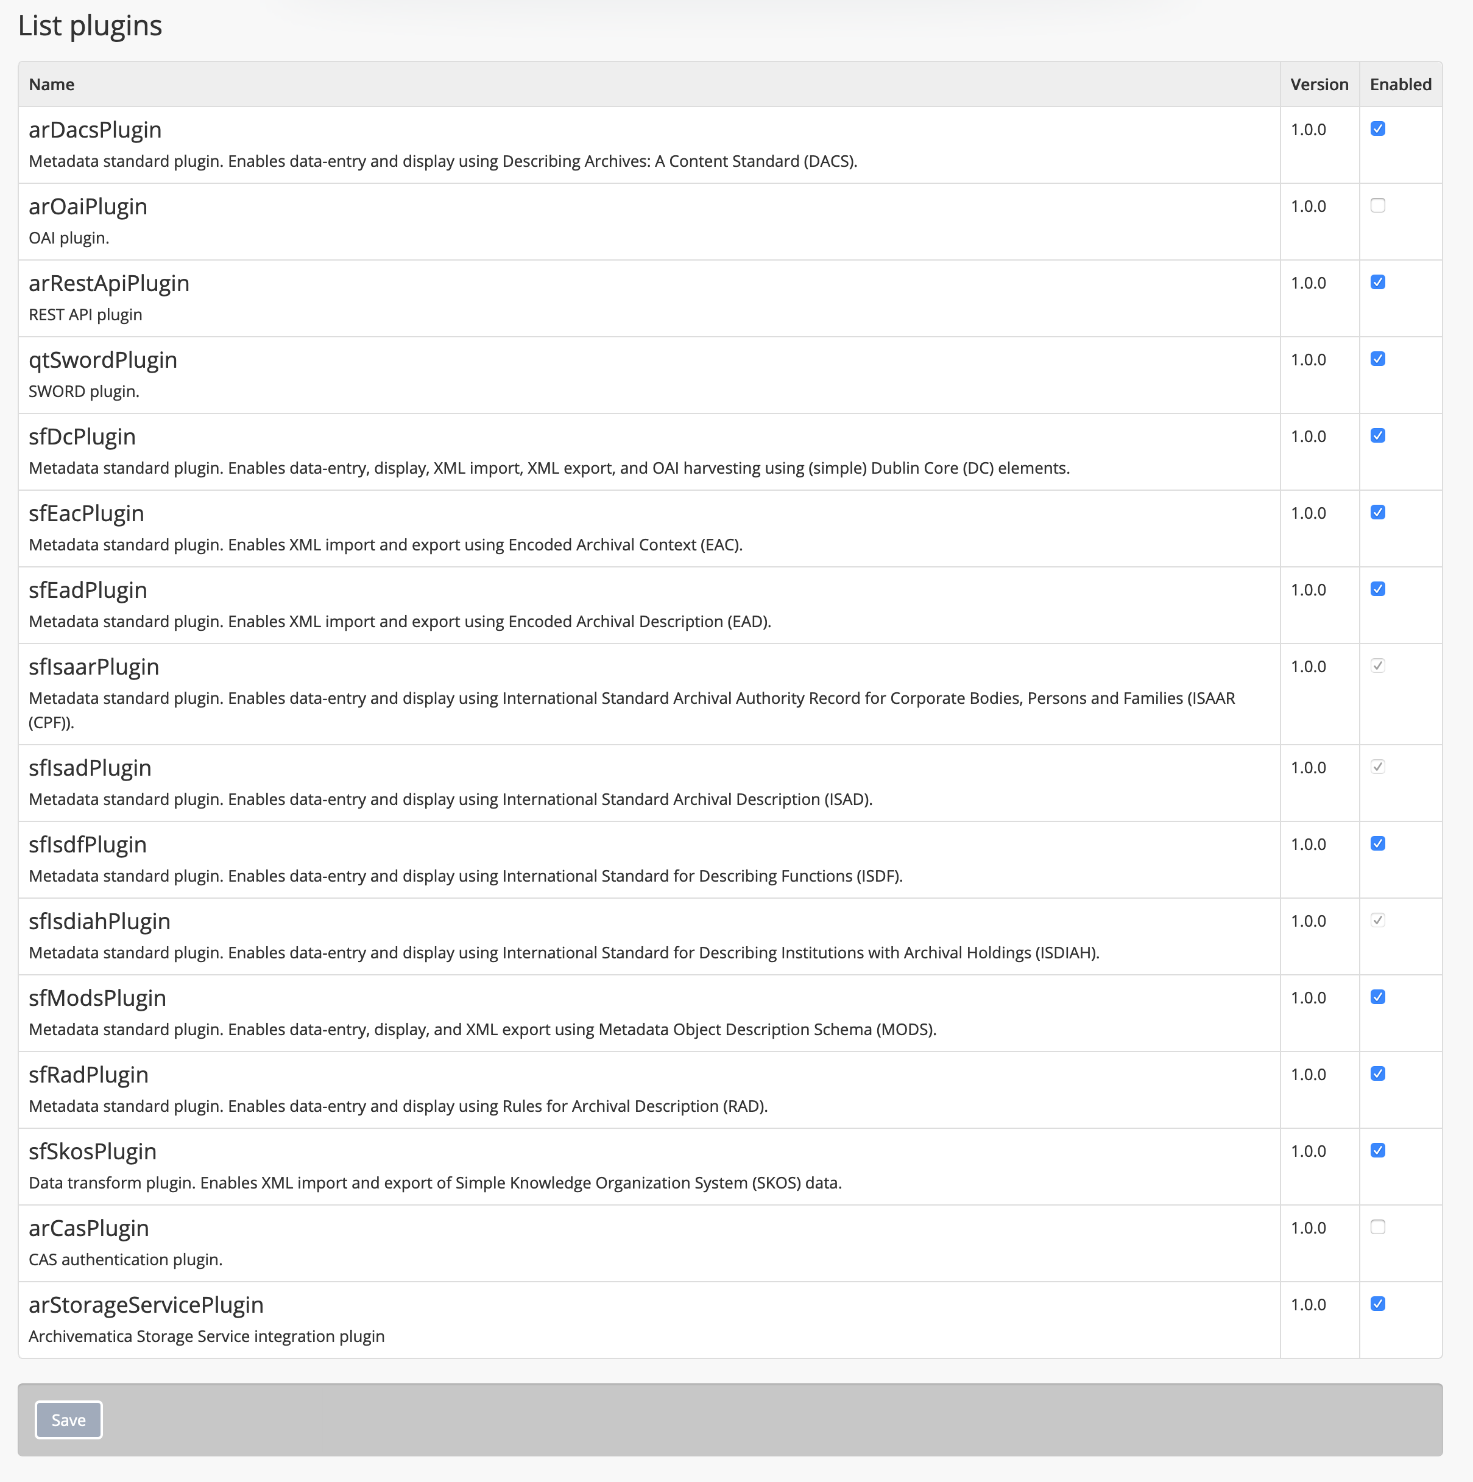Click the Enabled column header
1473x1482 pixels.
(x=1400, y=85)
